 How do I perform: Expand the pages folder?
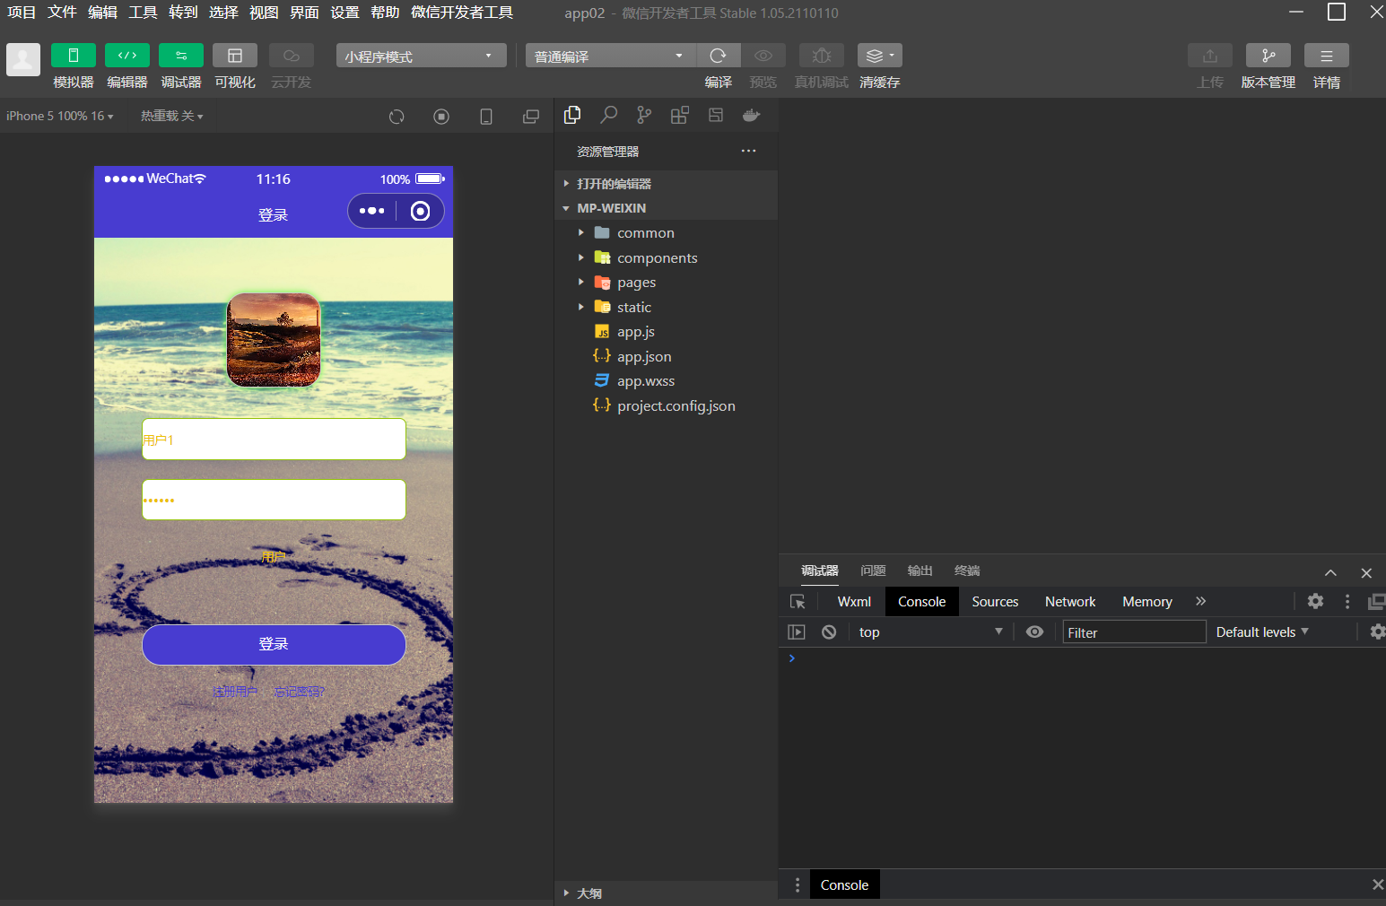coord(636,283)
